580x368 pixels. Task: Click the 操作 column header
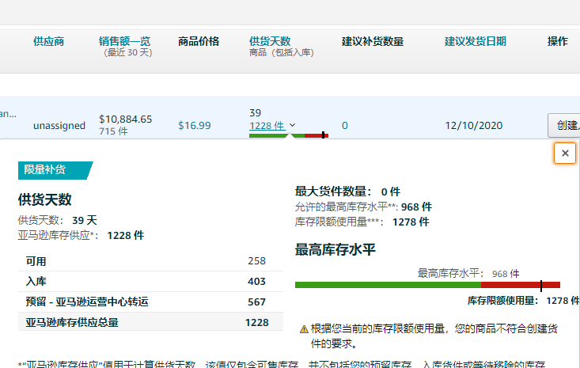[x=558, y=41]
